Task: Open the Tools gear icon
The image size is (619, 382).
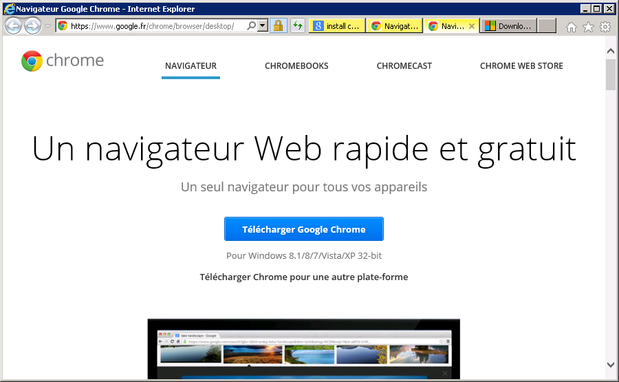Action: 605,27
